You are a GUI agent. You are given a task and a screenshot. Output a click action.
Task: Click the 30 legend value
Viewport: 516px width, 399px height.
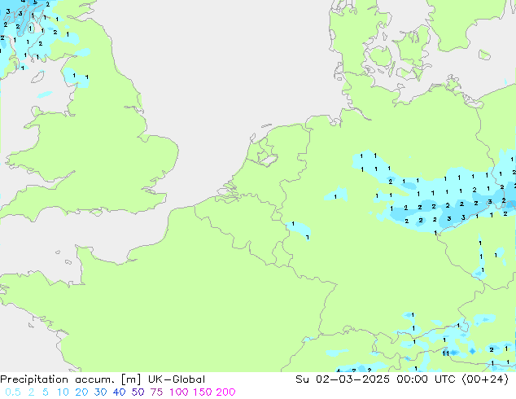pos(100,392)
